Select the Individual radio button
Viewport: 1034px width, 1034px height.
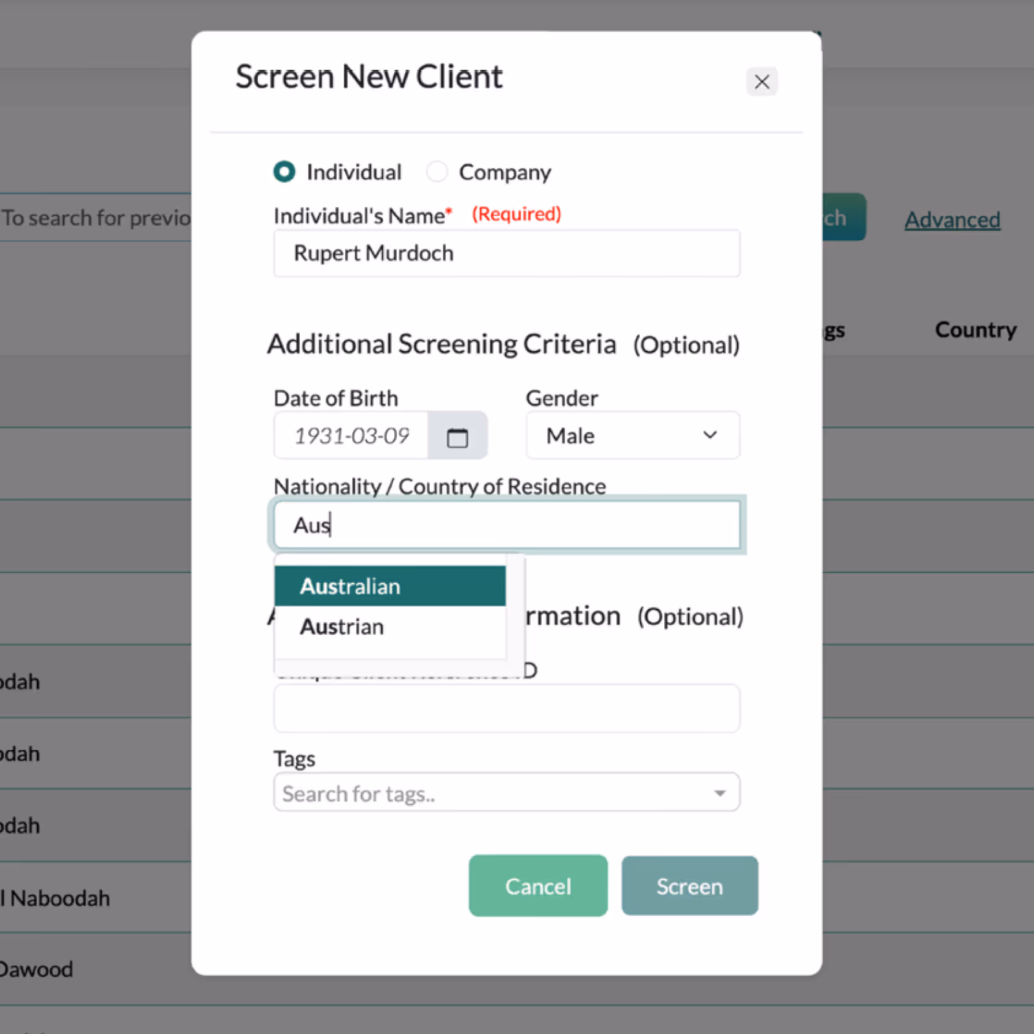point(284,172)
